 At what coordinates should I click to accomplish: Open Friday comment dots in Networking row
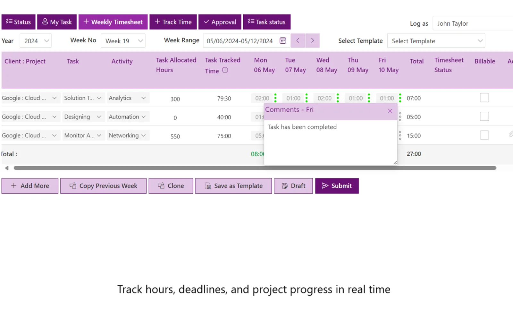click(x=400, y=135)
